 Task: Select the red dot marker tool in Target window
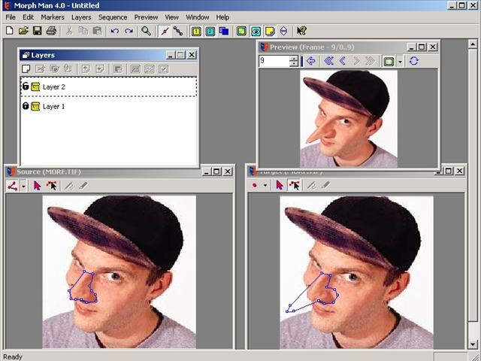point(254,185)
